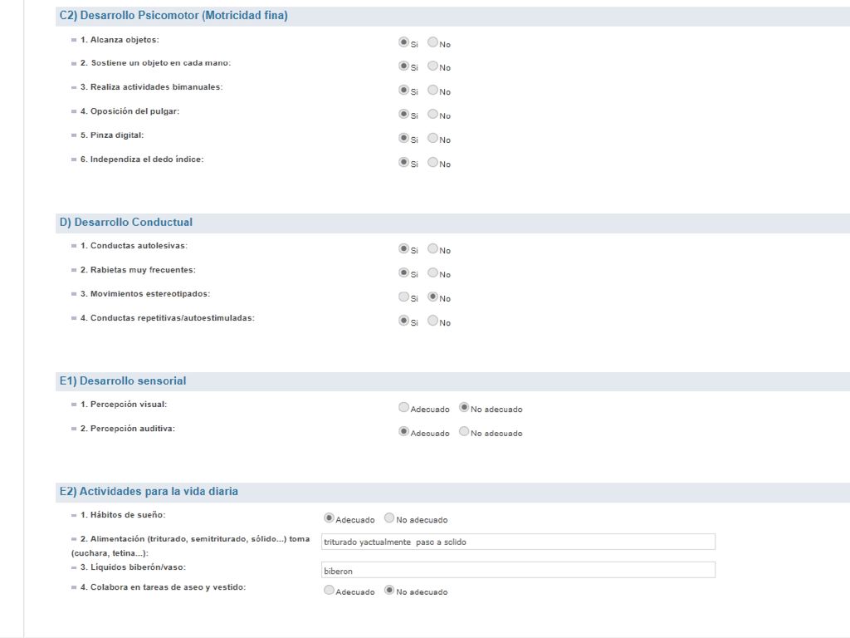Mark Hábitos de sueño as Adecuado
Viewport: 850px width, 638px height.
pos(329,518)
